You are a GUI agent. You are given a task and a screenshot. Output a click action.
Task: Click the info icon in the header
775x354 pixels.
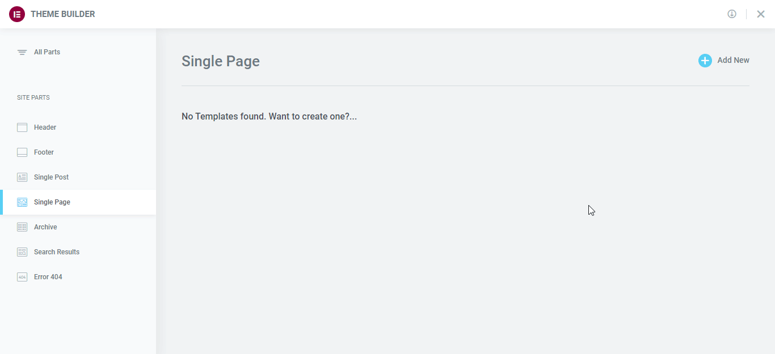coord(732,14)
